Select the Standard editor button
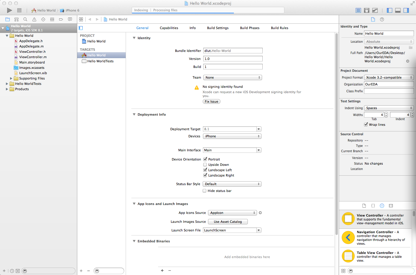416x275 pixels. (358, 10)
